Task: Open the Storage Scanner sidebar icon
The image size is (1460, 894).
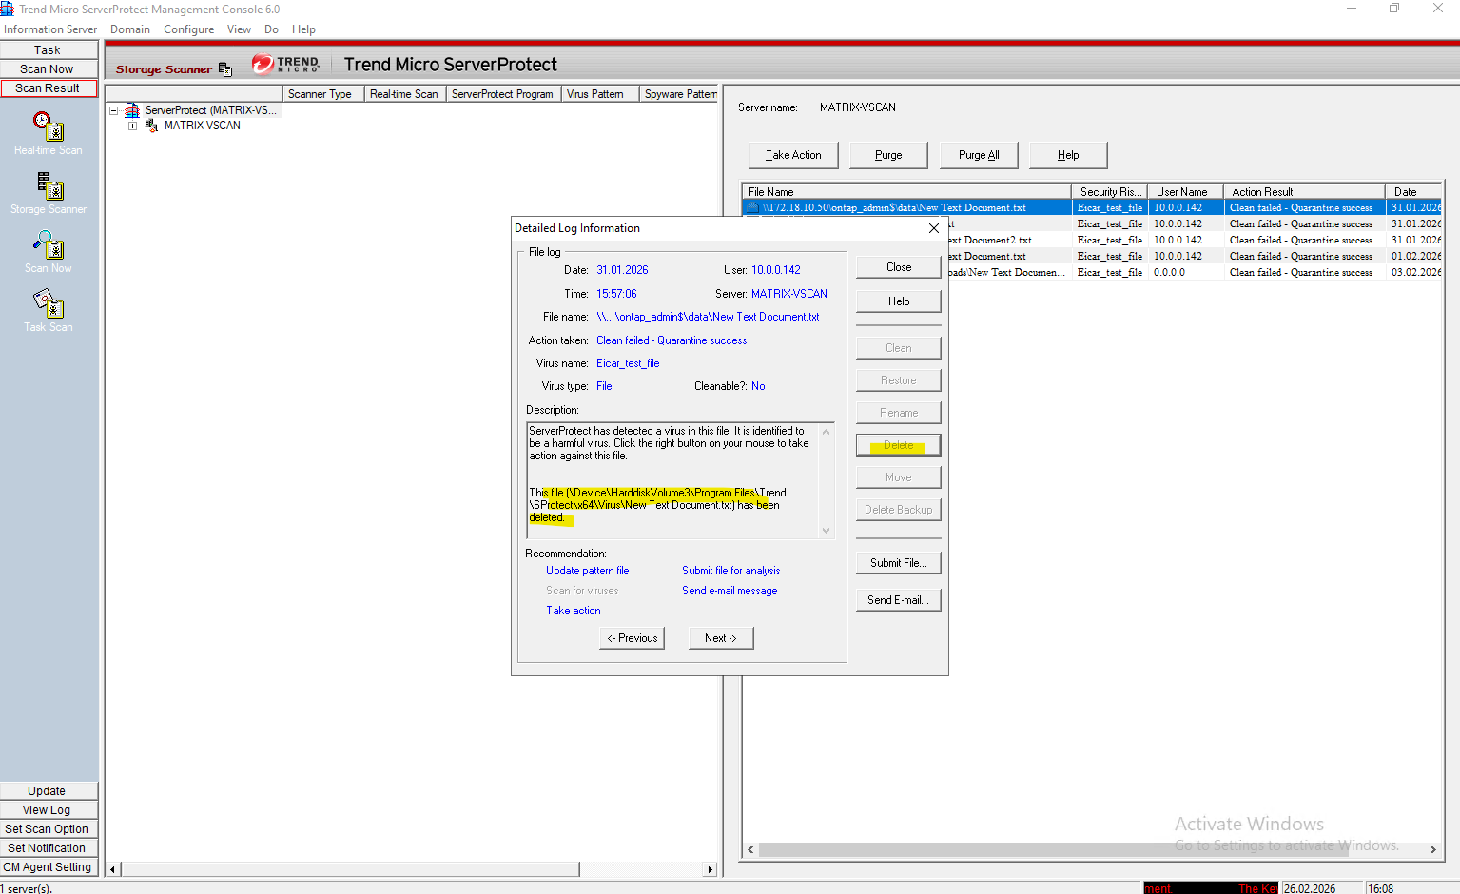Action: 49,185
